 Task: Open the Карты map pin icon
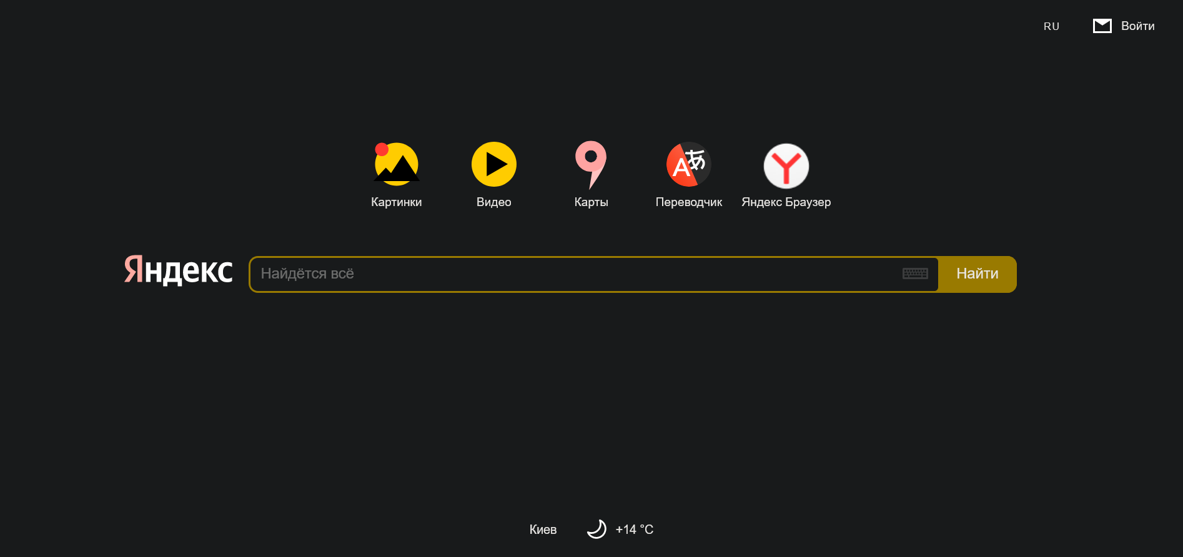click(x=591, y=164)
